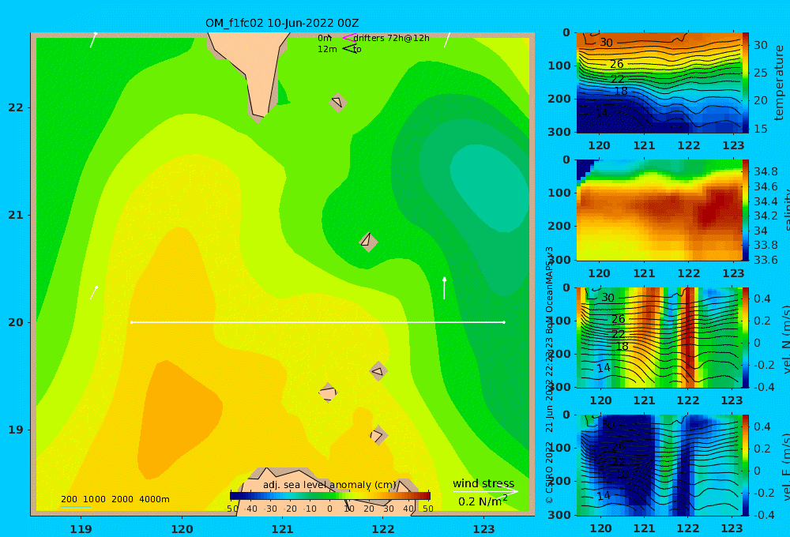Click the plot title OM_f1fc02 10-Jun-2022 00Z
790x537 pixels.
point(282,23)
